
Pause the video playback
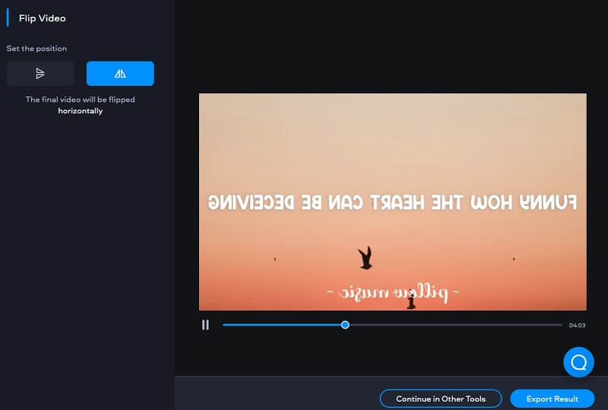click(205, 325)
